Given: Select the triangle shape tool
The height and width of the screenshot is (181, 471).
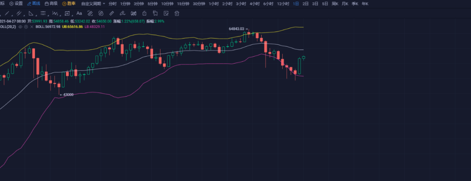Looking at the screenshot, I should [31, 13].
